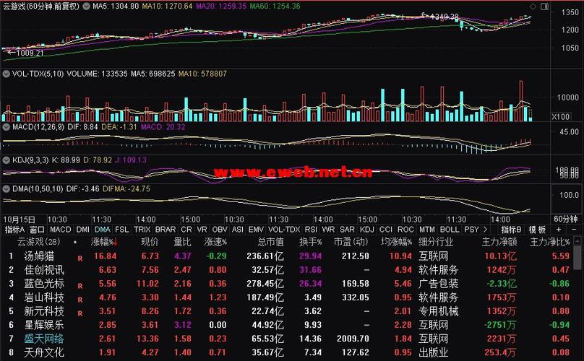The width and height of the screenshot is (584, 361).
Task: Show the PSY indicator
Action: click(471, 230)
